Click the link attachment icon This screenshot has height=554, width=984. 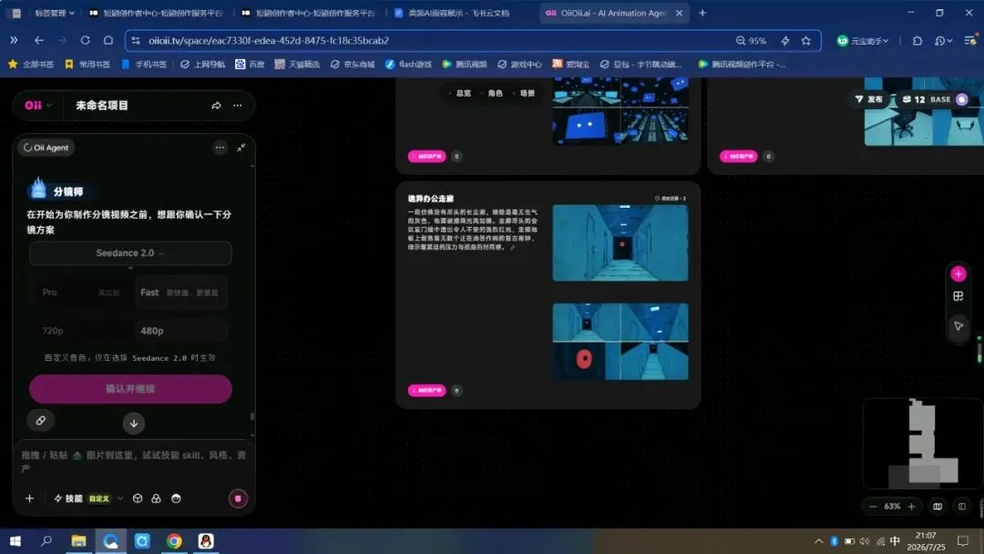pyautogui.click(x=41, y=420)
